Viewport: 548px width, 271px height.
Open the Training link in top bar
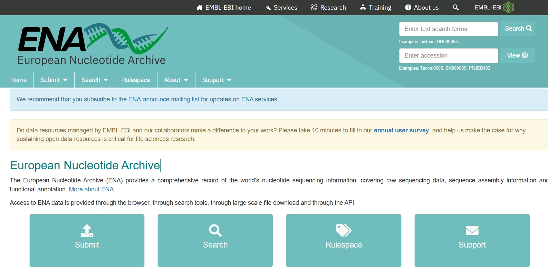pos(376,8)
